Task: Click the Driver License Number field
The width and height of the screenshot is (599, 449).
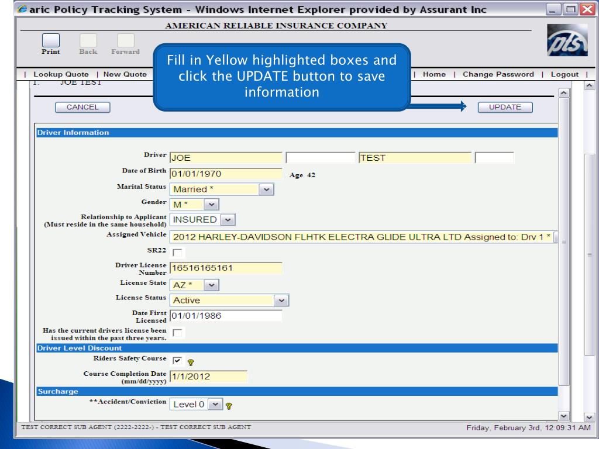Action: pyautogui.click(x=226, y=268)
